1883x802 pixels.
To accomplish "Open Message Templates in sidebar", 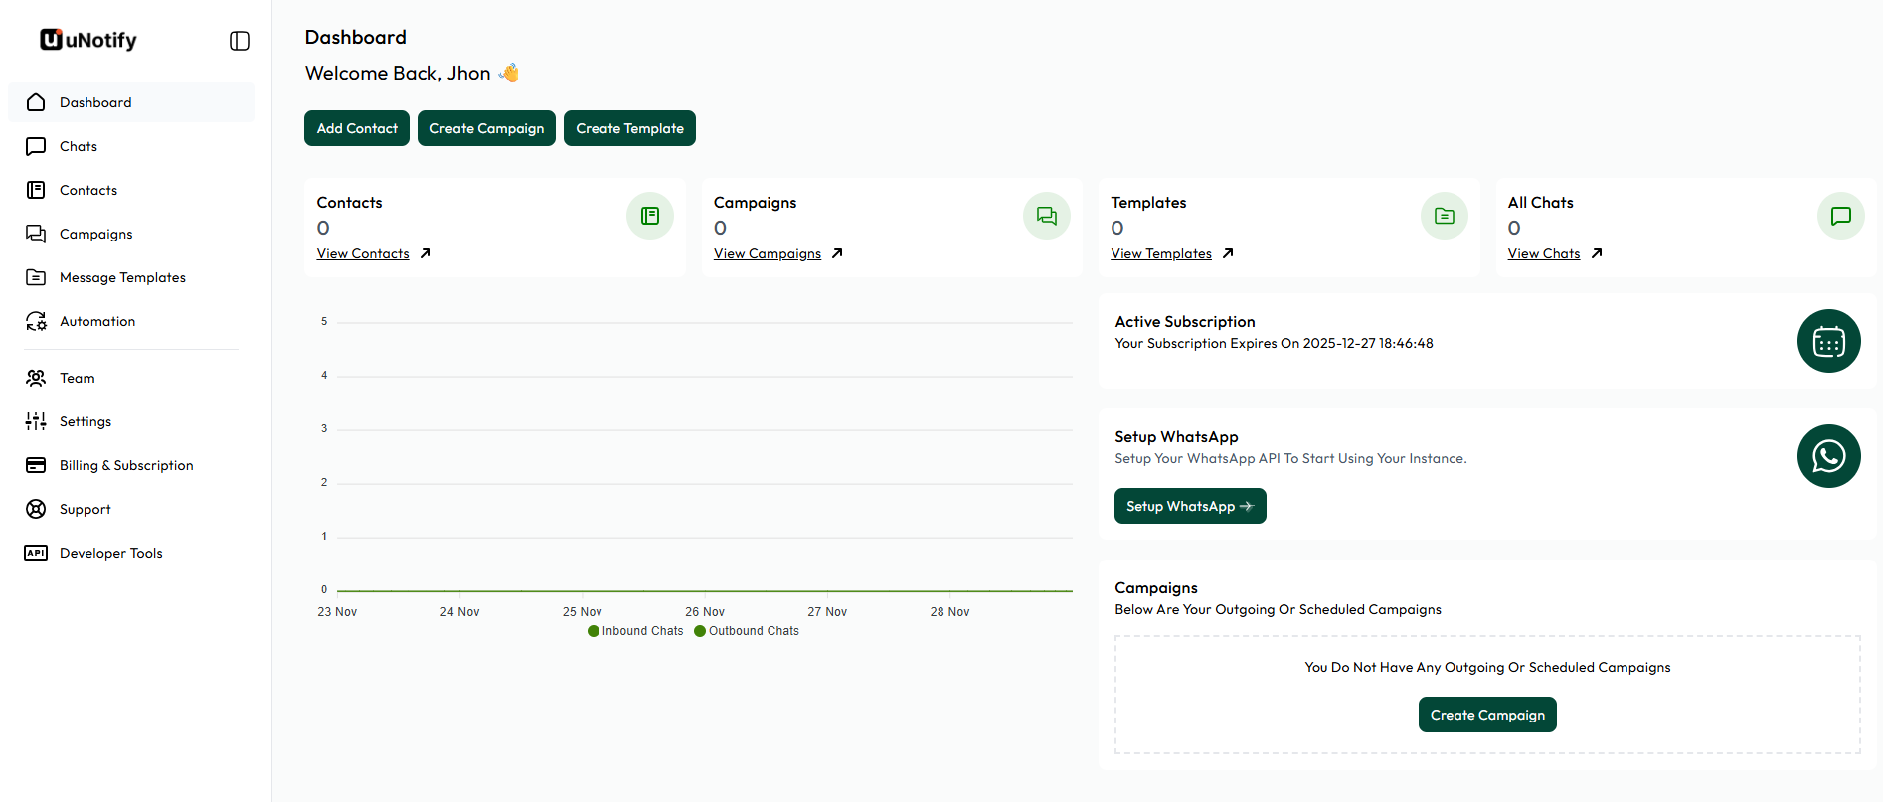I will click(x=122, y=277).
